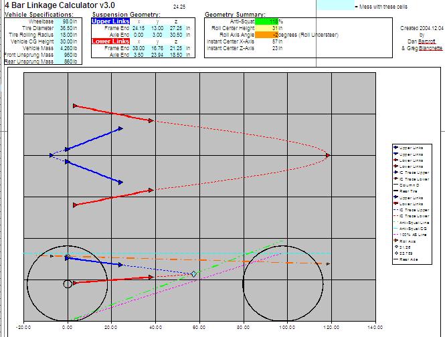Click 'Created 2004.12.04' text
Screen dimensions: 445x337
[x=422, y=28]
